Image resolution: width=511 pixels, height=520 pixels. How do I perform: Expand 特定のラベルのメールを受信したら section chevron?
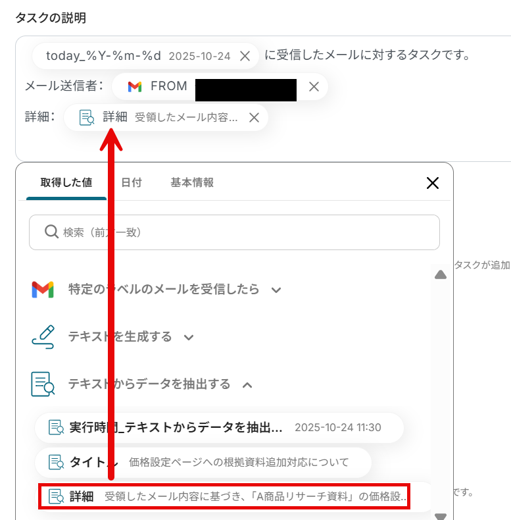(x=276, y=290)
